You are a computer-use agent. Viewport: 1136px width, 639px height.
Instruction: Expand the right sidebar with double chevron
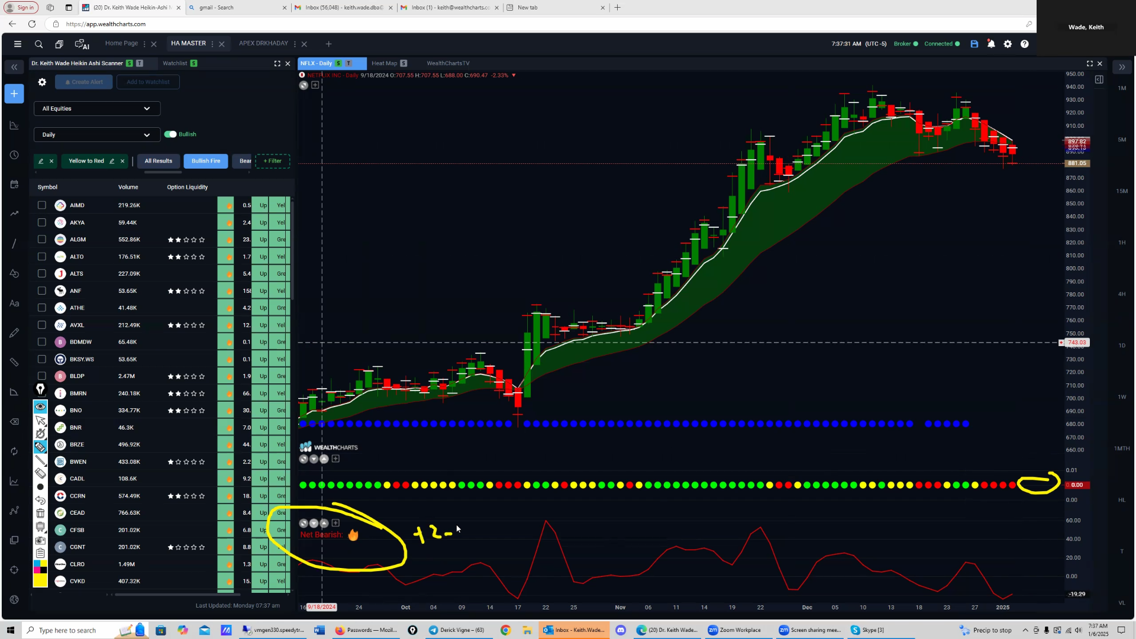click(x=1122, y=67)
